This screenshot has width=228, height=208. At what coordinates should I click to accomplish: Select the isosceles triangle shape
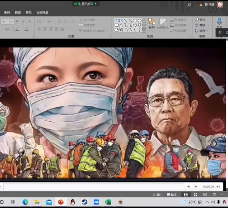pos(121,25)
